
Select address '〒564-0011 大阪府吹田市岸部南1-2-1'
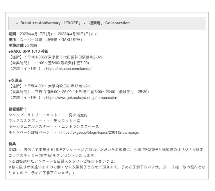click(59, 86)
